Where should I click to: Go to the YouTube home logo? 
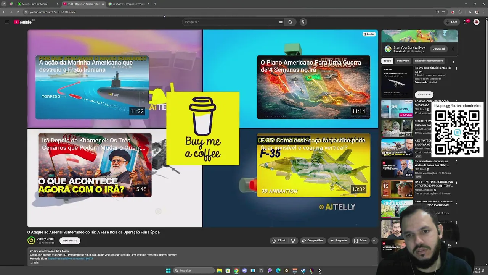click(x=23, y=22)
